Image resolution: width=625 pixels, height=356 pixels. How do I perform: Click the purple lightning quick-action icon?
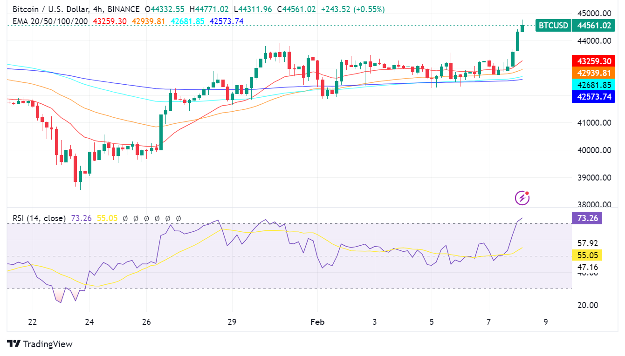point(521,197)
